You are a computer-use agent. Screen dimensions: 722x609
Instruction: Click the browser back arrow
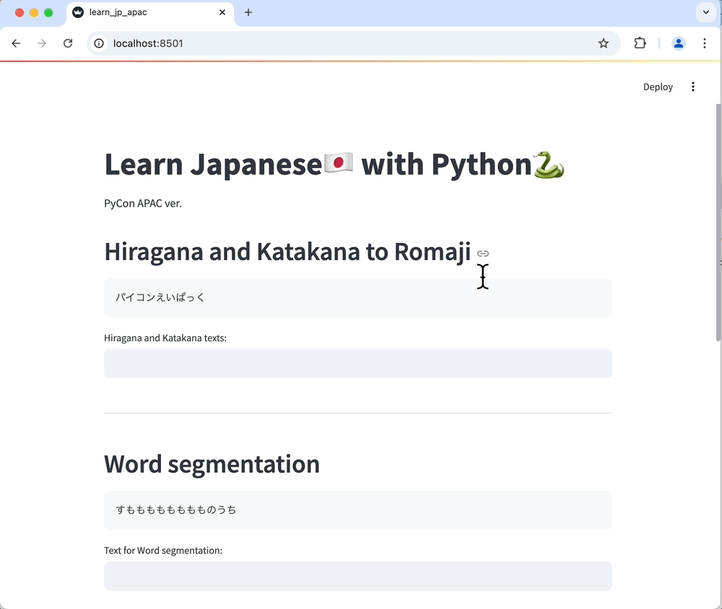click(x=16, y=43)
